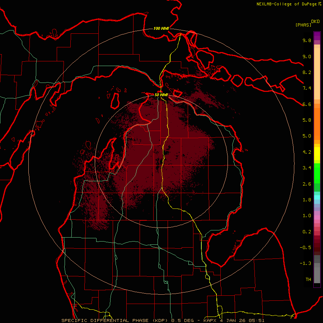
Task: Click the TH threshold label in the legend
Action: 308,280
